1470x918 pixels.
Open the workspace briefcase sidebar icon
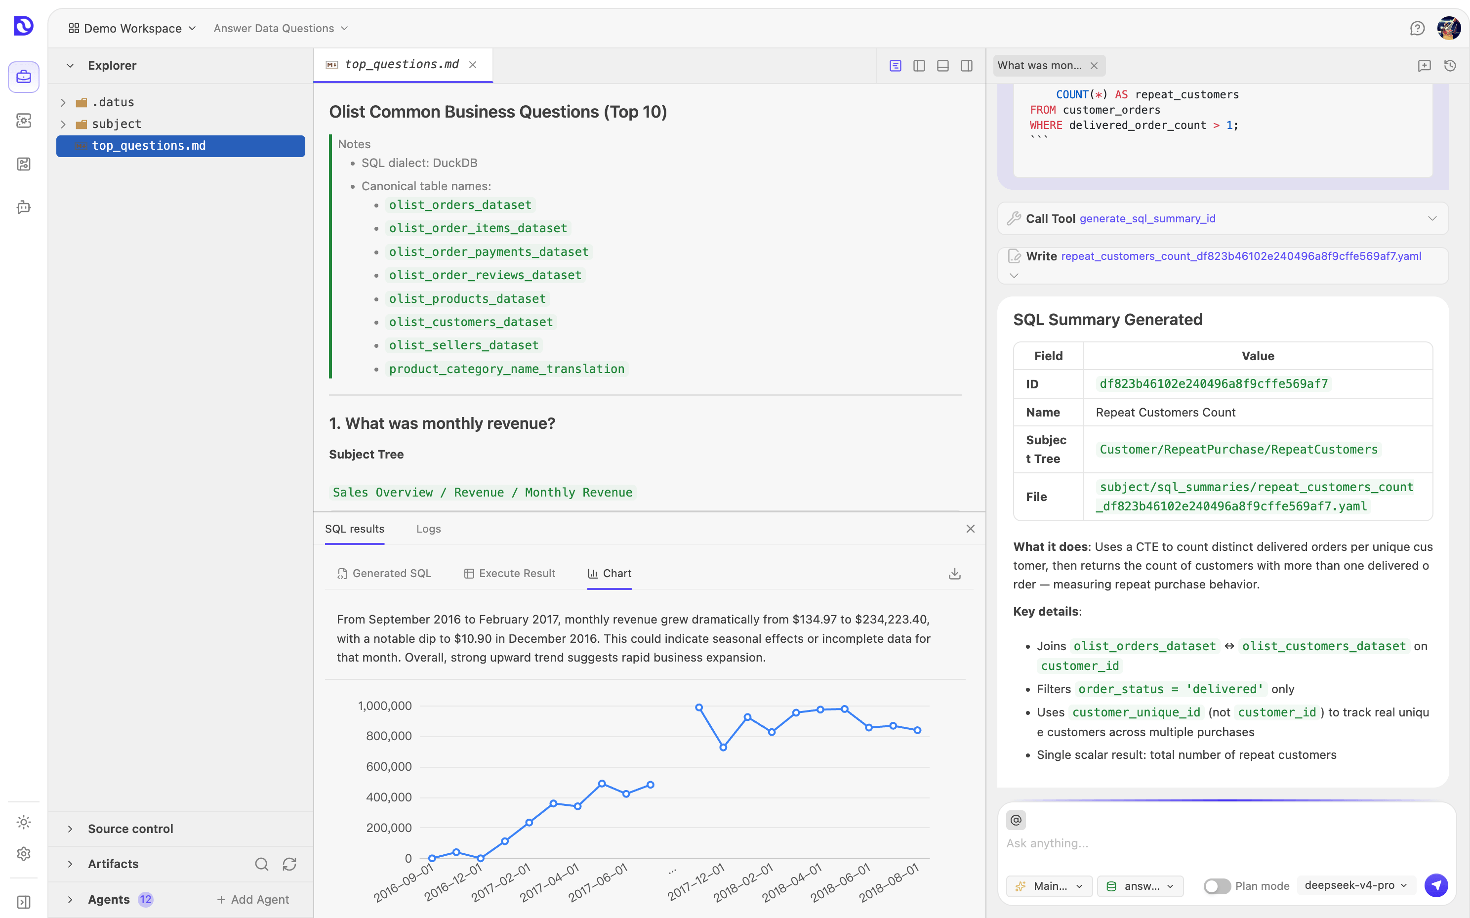(x=24, y=77)
